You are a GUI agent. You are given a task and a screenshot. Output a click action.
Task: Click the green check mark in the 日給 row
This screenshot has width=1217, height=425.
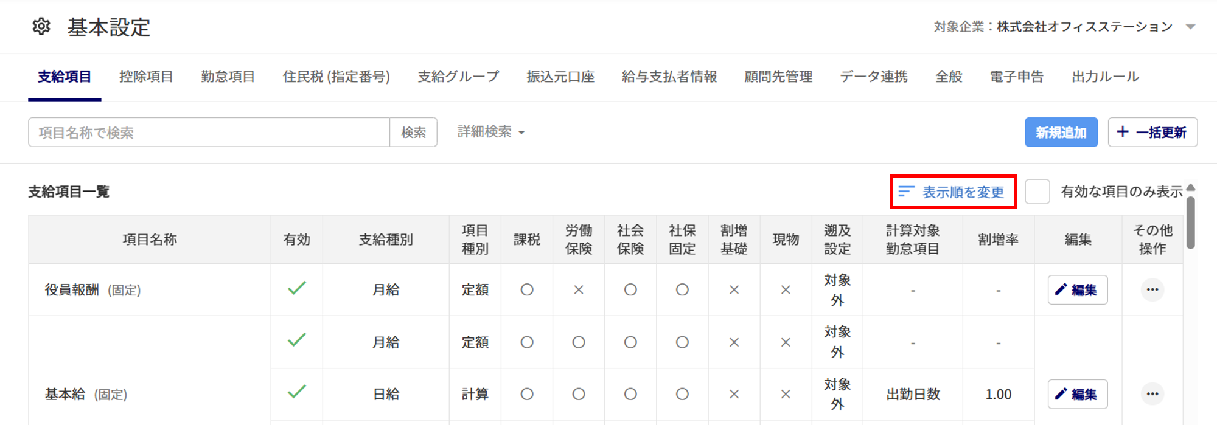pyautogui.click(x=297, y=392)
